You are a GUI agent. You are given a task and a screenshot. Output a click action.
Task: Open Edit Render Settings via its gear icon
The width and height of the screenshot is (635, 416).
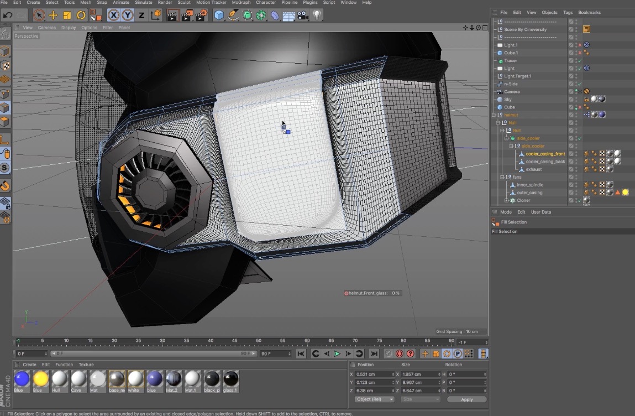(201, 15)
